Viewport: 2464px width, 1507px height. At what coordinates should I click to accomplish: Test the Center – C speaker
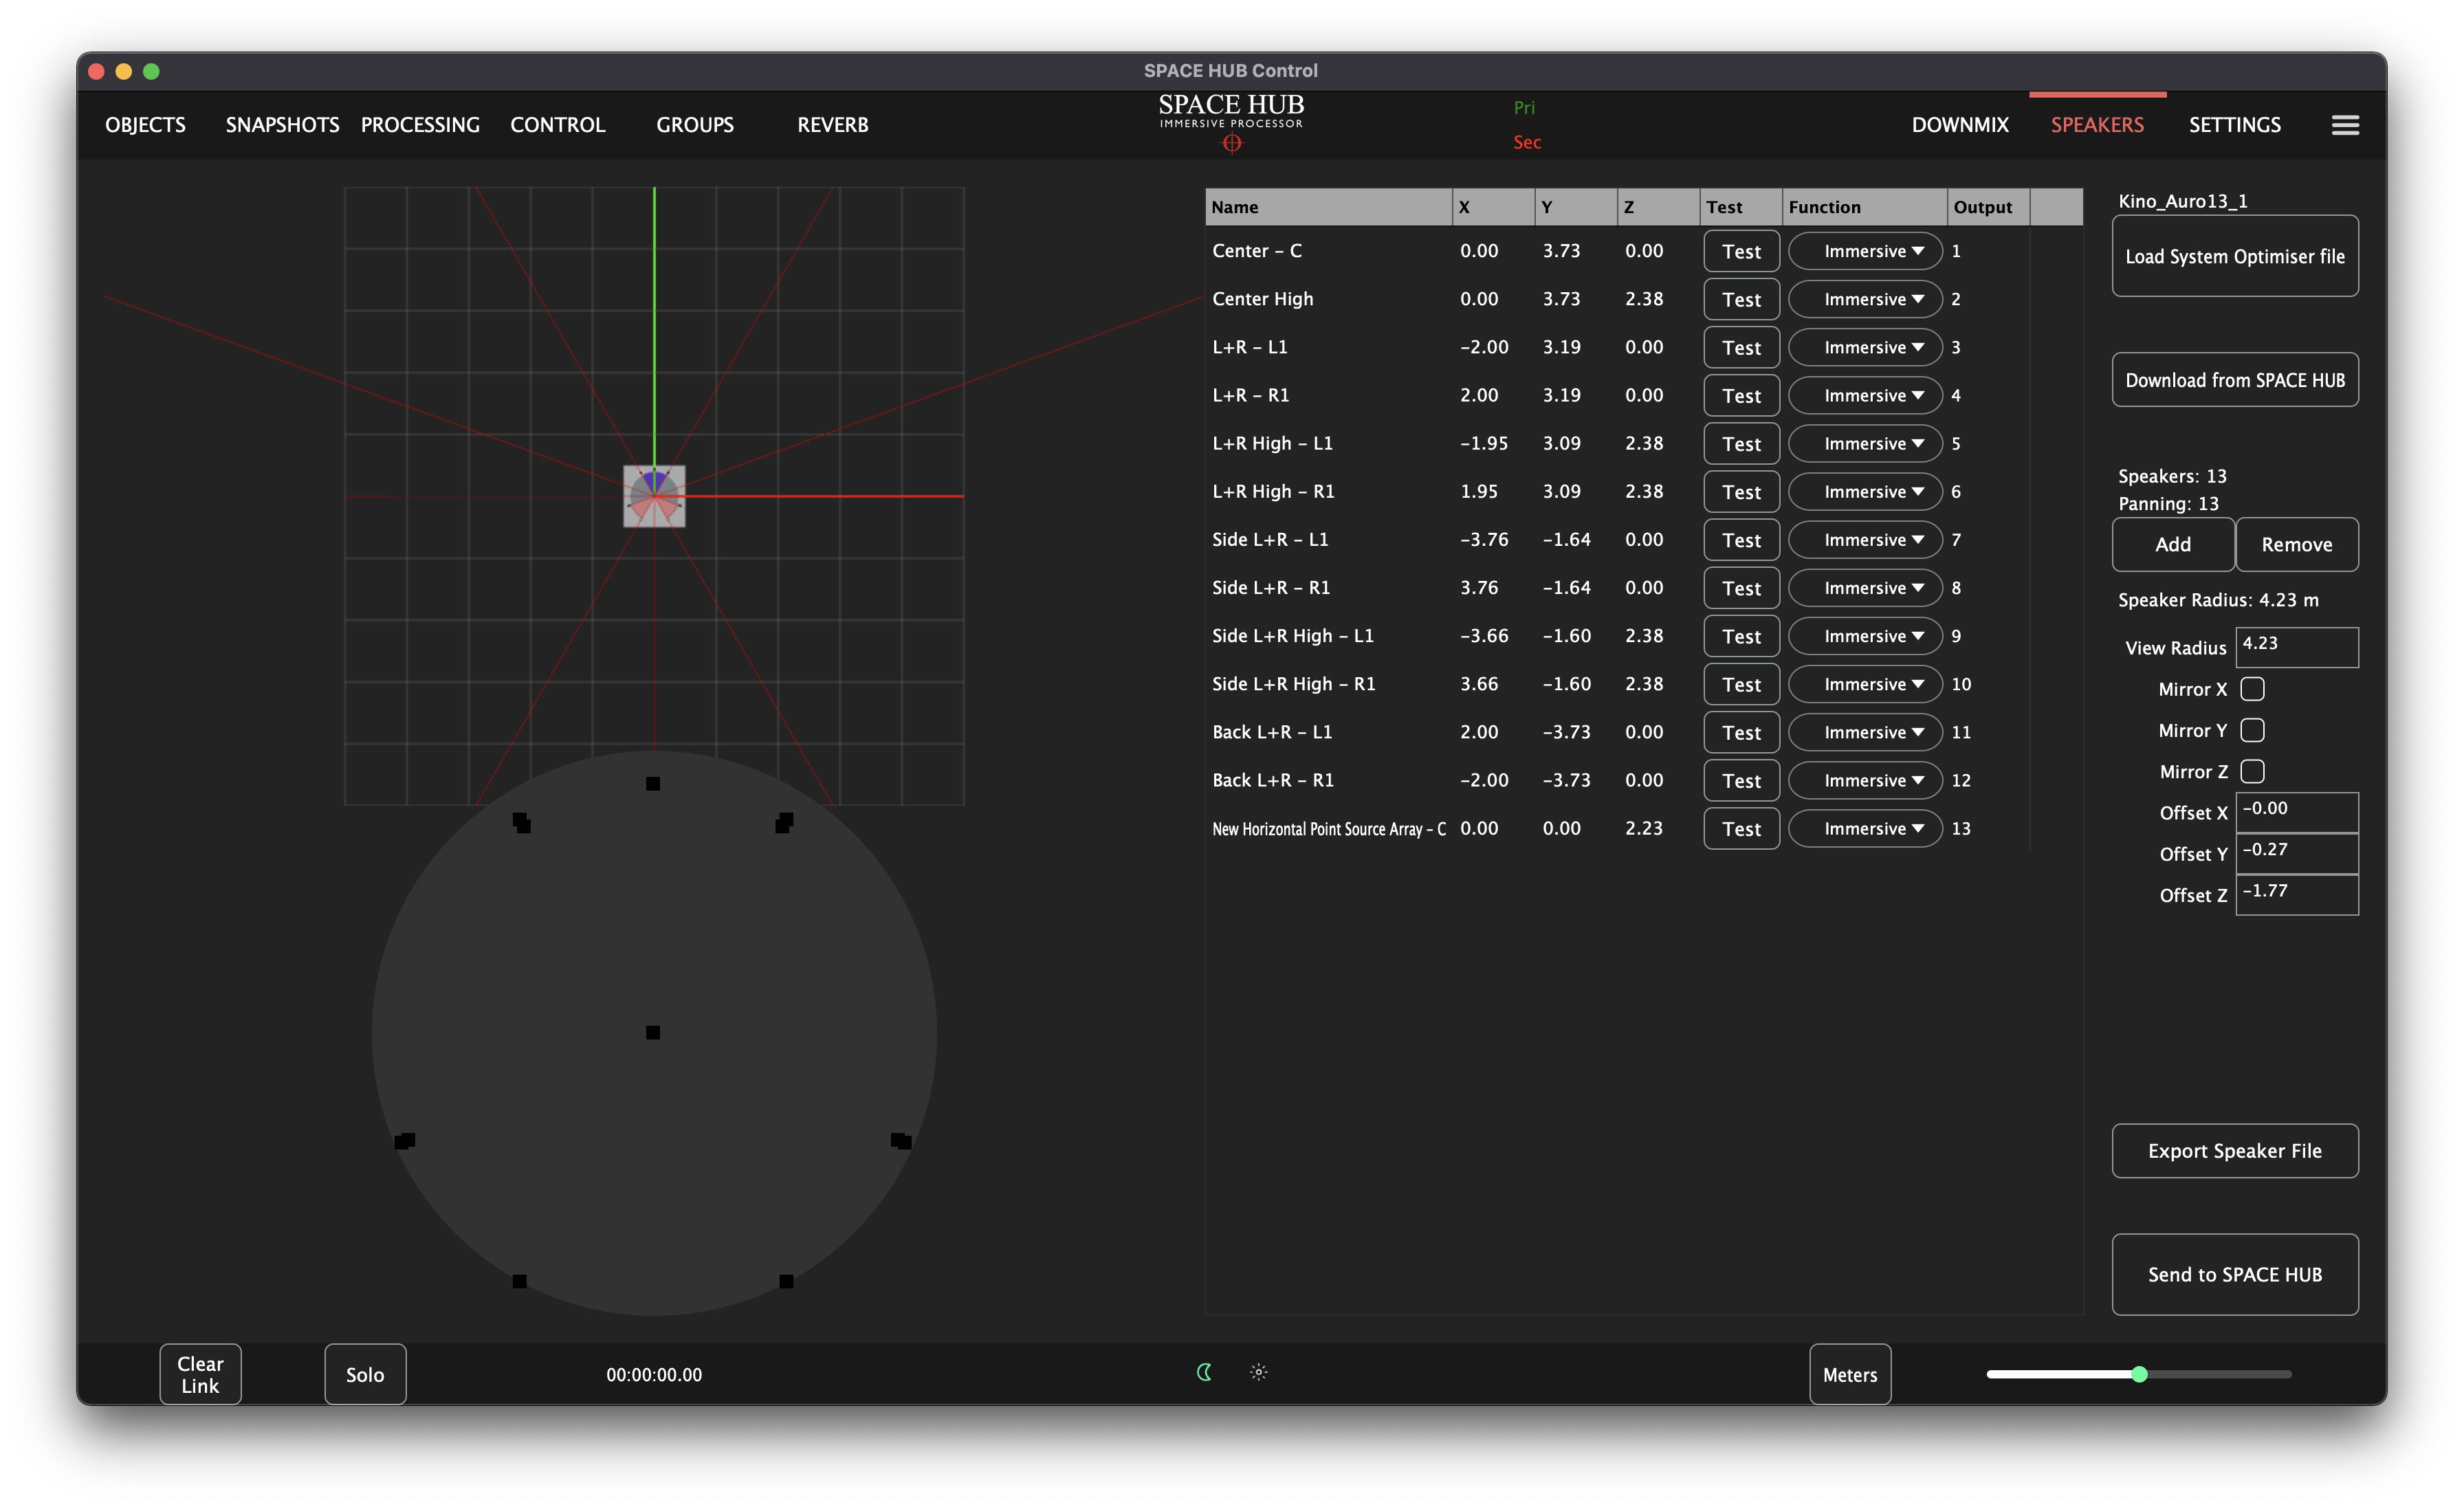click(x=1741, y=251)
